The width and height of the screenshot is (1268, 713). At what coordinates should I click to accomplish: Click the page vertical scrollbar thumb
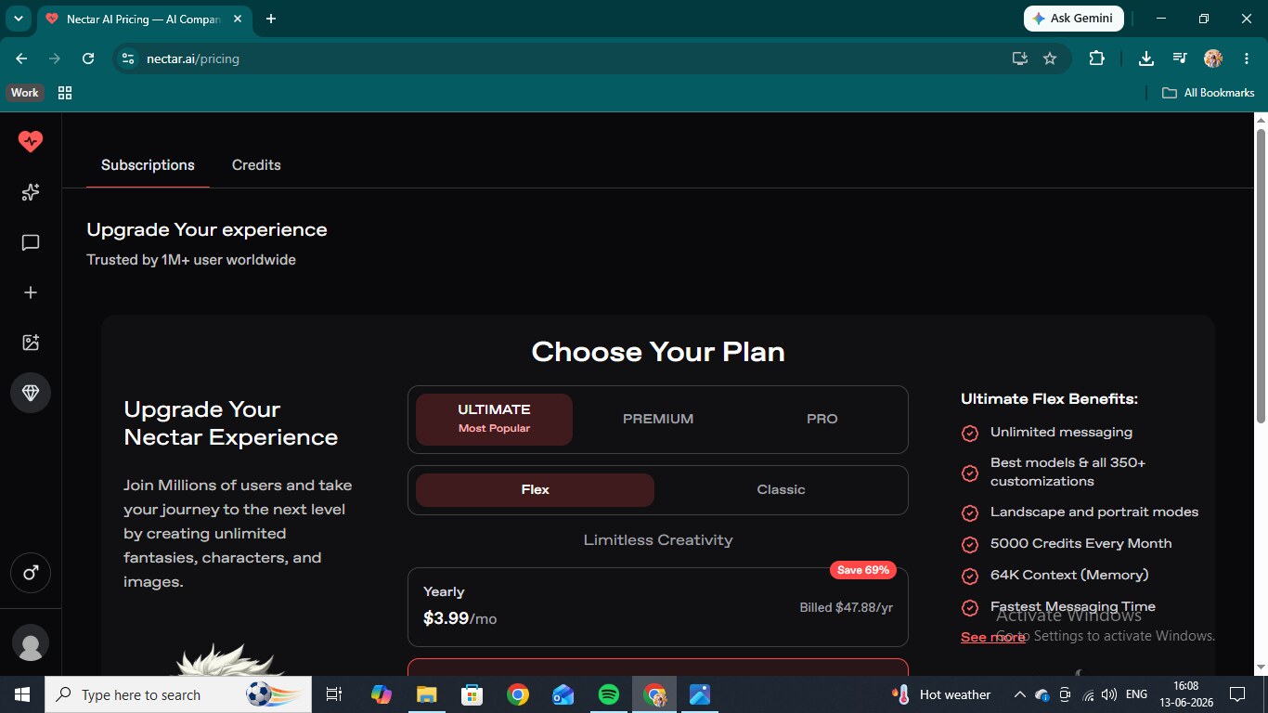pos(1261,274)
